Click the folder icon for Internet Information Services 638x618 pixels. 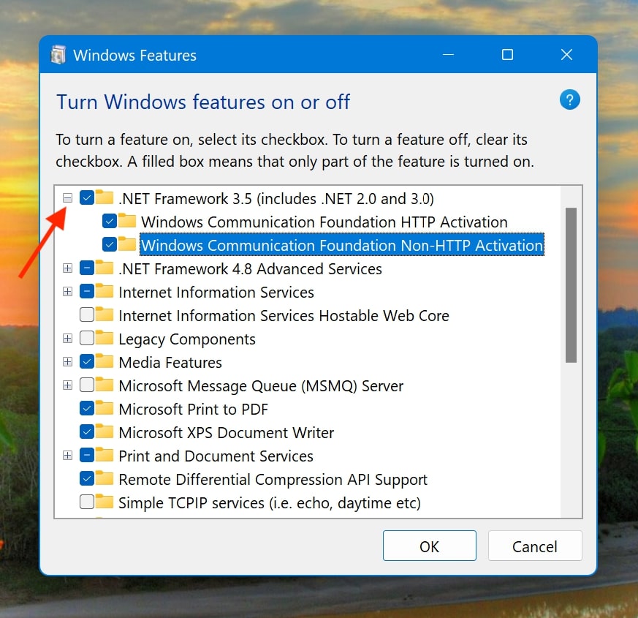(105, 292)
